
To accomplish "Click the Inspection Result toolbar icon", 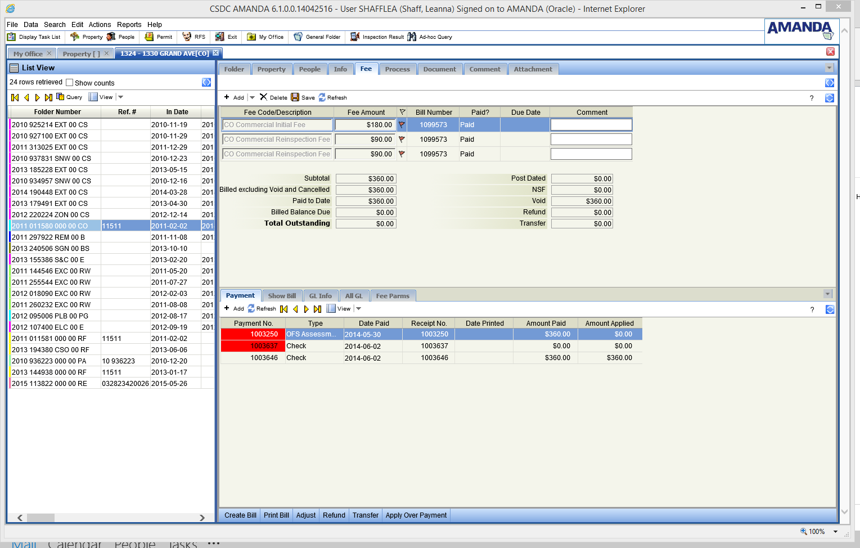I will (355, 37).
